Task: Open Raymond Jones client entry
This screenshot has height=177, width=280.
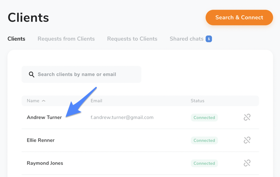Action: pos(45,163)
